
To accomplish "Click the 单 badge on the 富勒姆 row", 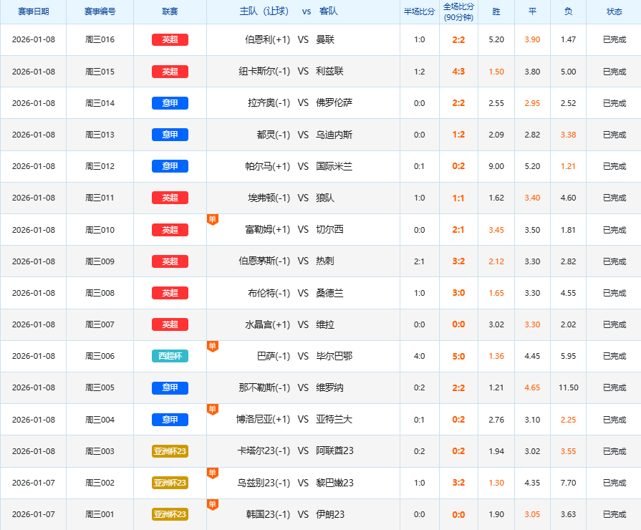I will pos(212,219).
